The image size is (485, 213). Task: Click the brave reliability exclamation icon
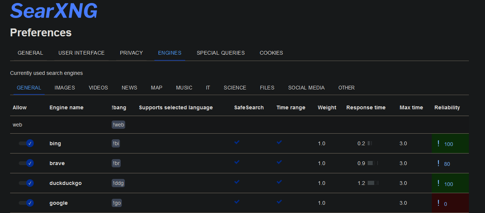(x=438, y=163)
